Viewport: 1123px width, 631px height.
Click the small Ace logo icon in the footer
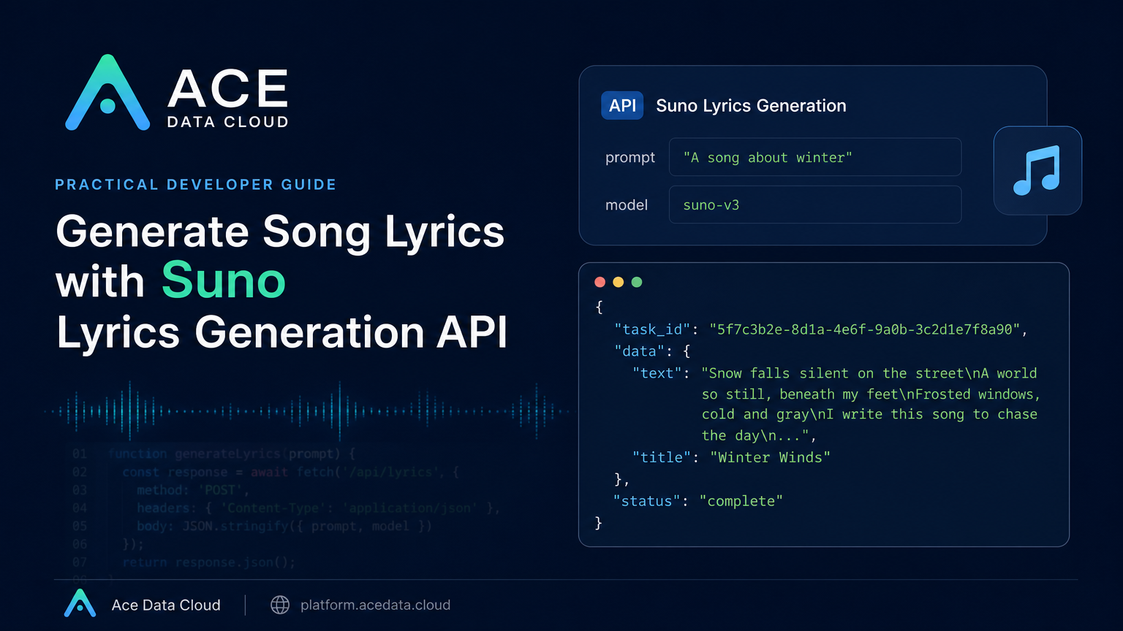pyautogui.click(x=80, y=603)
